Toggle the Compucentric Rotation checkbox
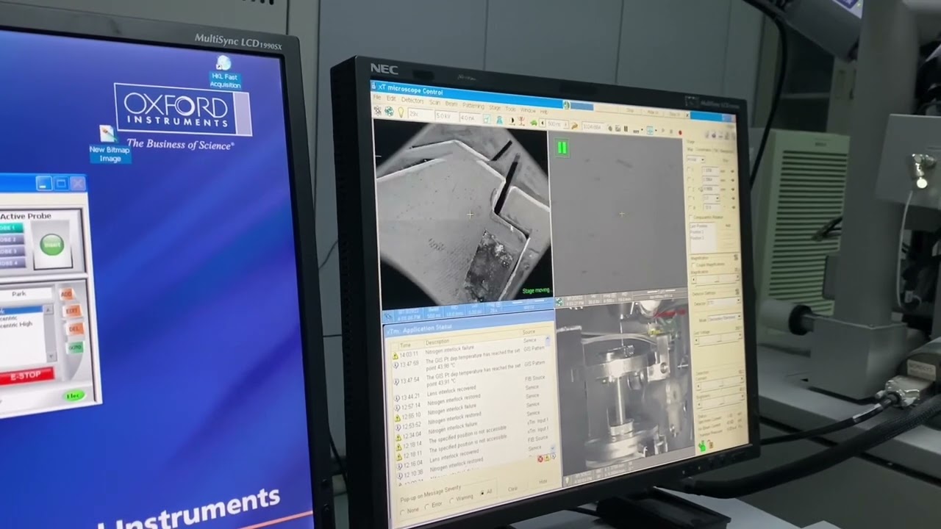This screenshot has width=941, height=529. coord(691,217)
